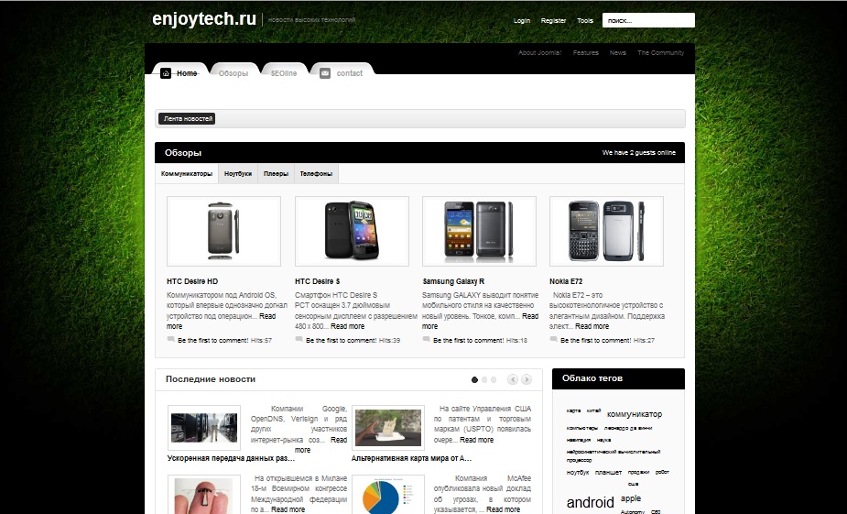Click comment bubble icon under HTC Desire HD
The image size is (847, 514).
click(x=171, y=339)
